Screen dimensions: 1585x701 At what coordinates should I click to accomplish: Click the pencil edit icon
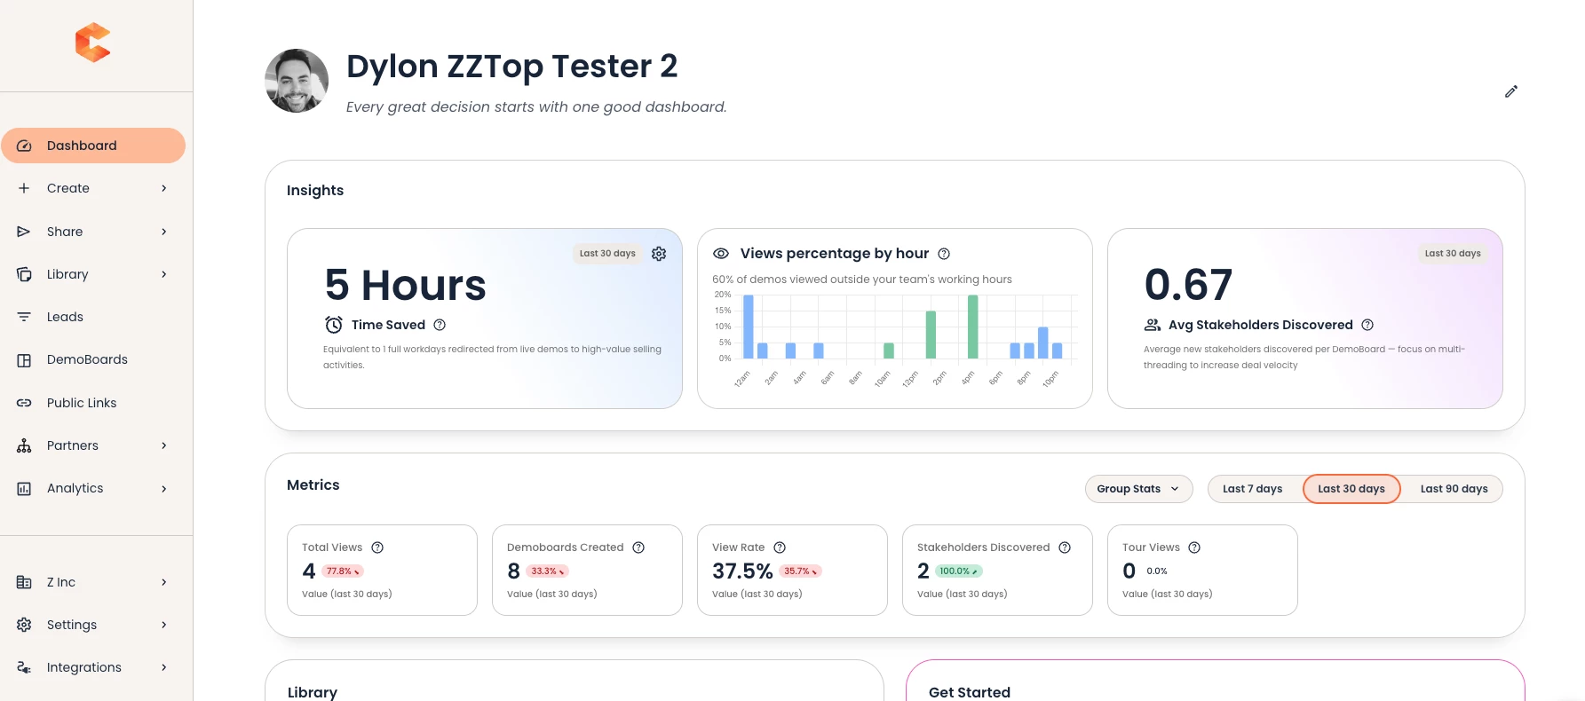tap(1510, 91)
